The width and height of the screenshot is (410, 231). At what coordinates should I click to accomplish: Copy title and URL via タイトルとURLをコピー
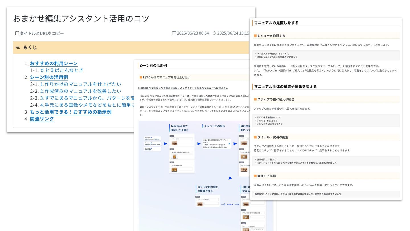pos(42,33)
